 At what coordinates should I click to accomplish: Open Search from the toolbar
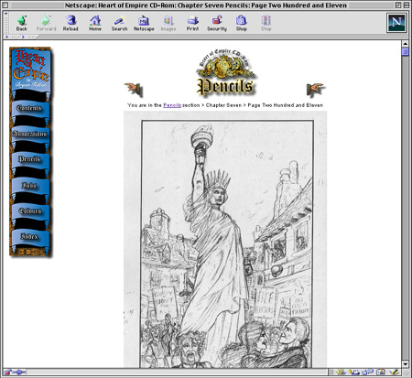pyautogui.click(x=119, y=24)
